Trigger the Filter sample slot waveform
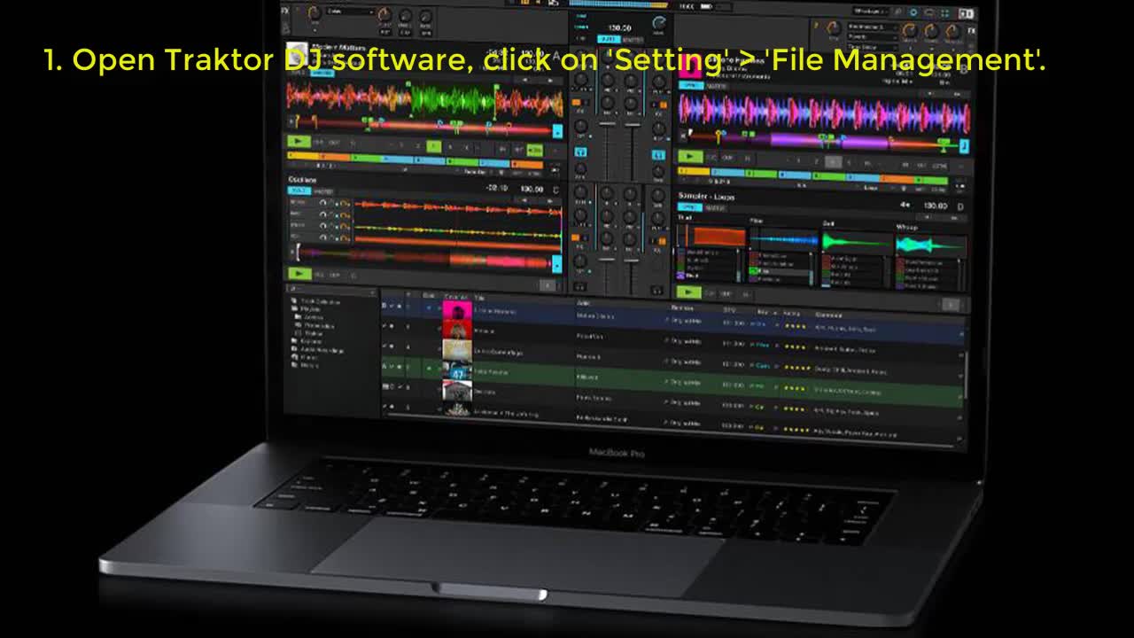 [784, 239]
